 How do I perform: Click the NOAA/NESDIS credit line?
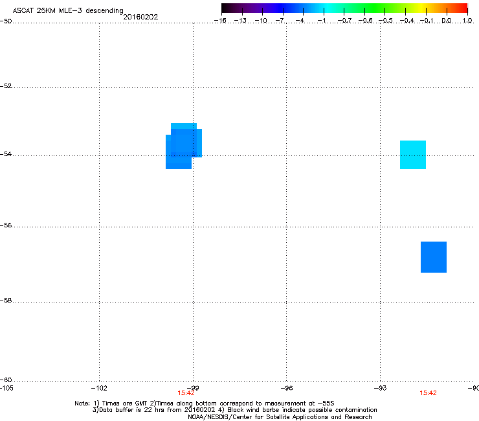tap(280, 416)
